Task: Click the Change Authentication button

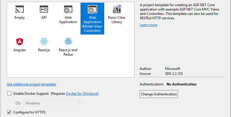Action: pyautogui.click(x=159, y=94)
